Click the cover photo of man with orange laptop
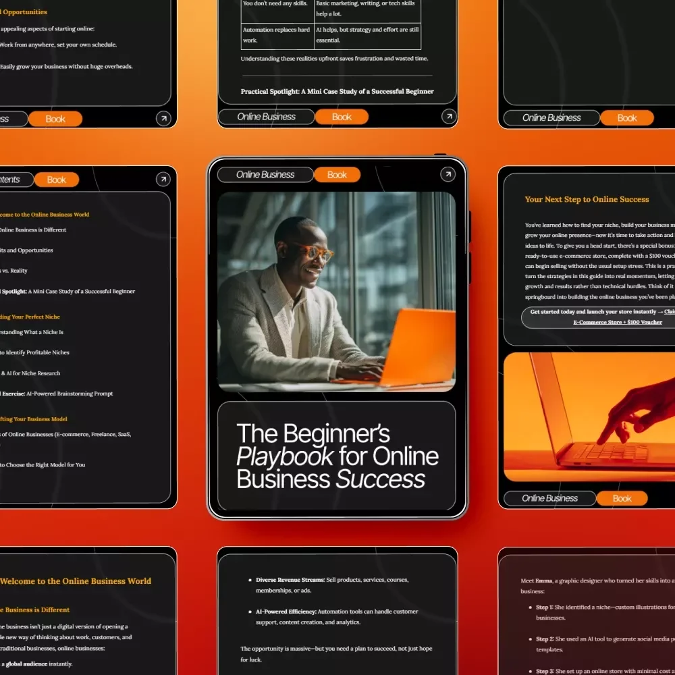This screenshot has height=675, width=675. tap(336, 292)
